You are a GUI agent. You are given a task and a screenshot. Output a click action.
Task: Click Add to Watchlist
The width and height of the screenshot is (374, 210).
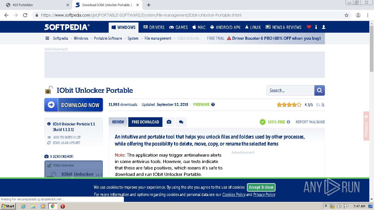click(x=64, y=137)
